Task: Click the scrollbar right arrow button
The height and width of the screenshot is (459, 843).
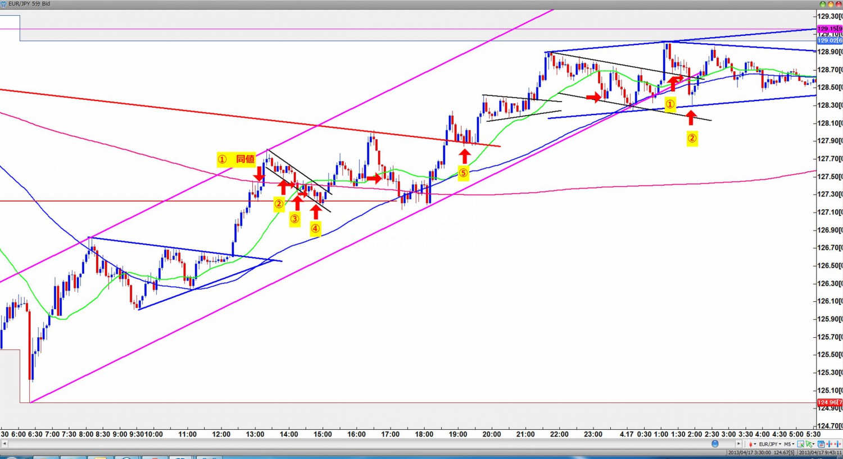Action: pyautogui.click(x=738, y=444)
